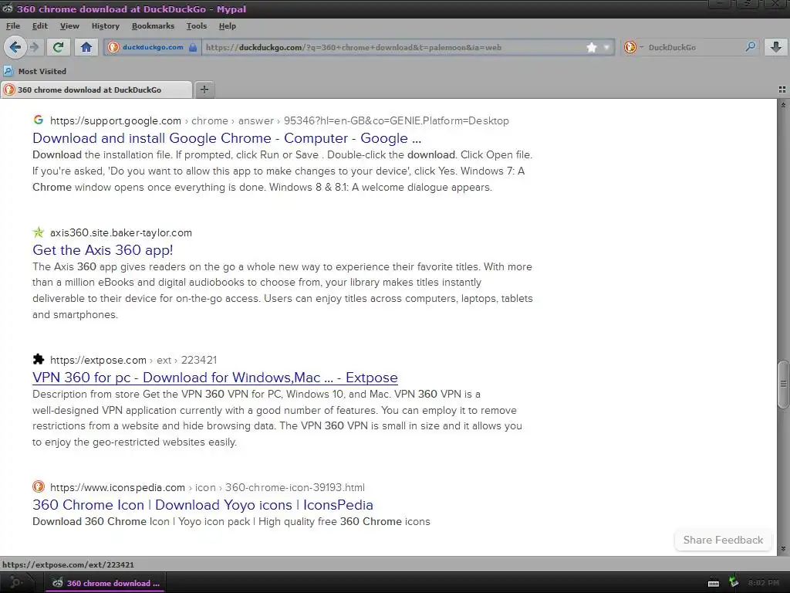Viewport: 790px width, 593px height.
Task: Click the vertical scrollbar thumb
Action: tap(783, 385)
